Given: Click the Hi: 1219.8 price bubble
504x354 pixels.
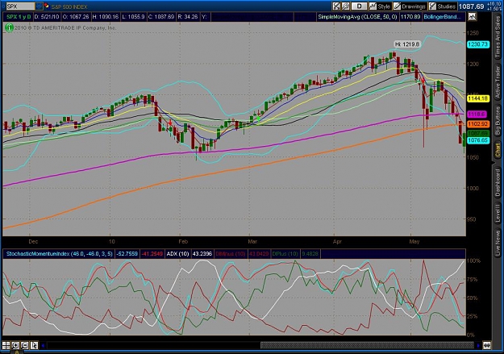Looking at the screenshot, I should pos(407,44).
